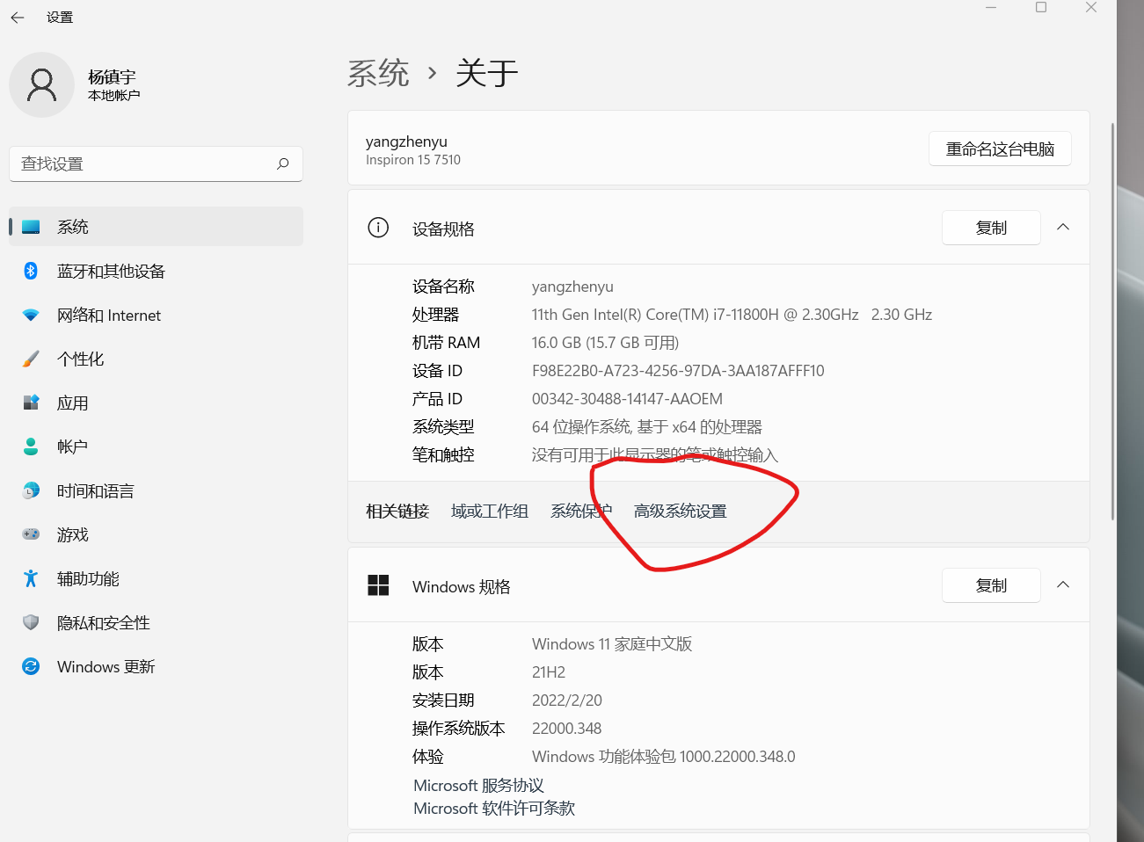This screenshot has width=1144, height=842.
Task: Select 游戏 in the sidebar
Action: click(x=156, y=534)
